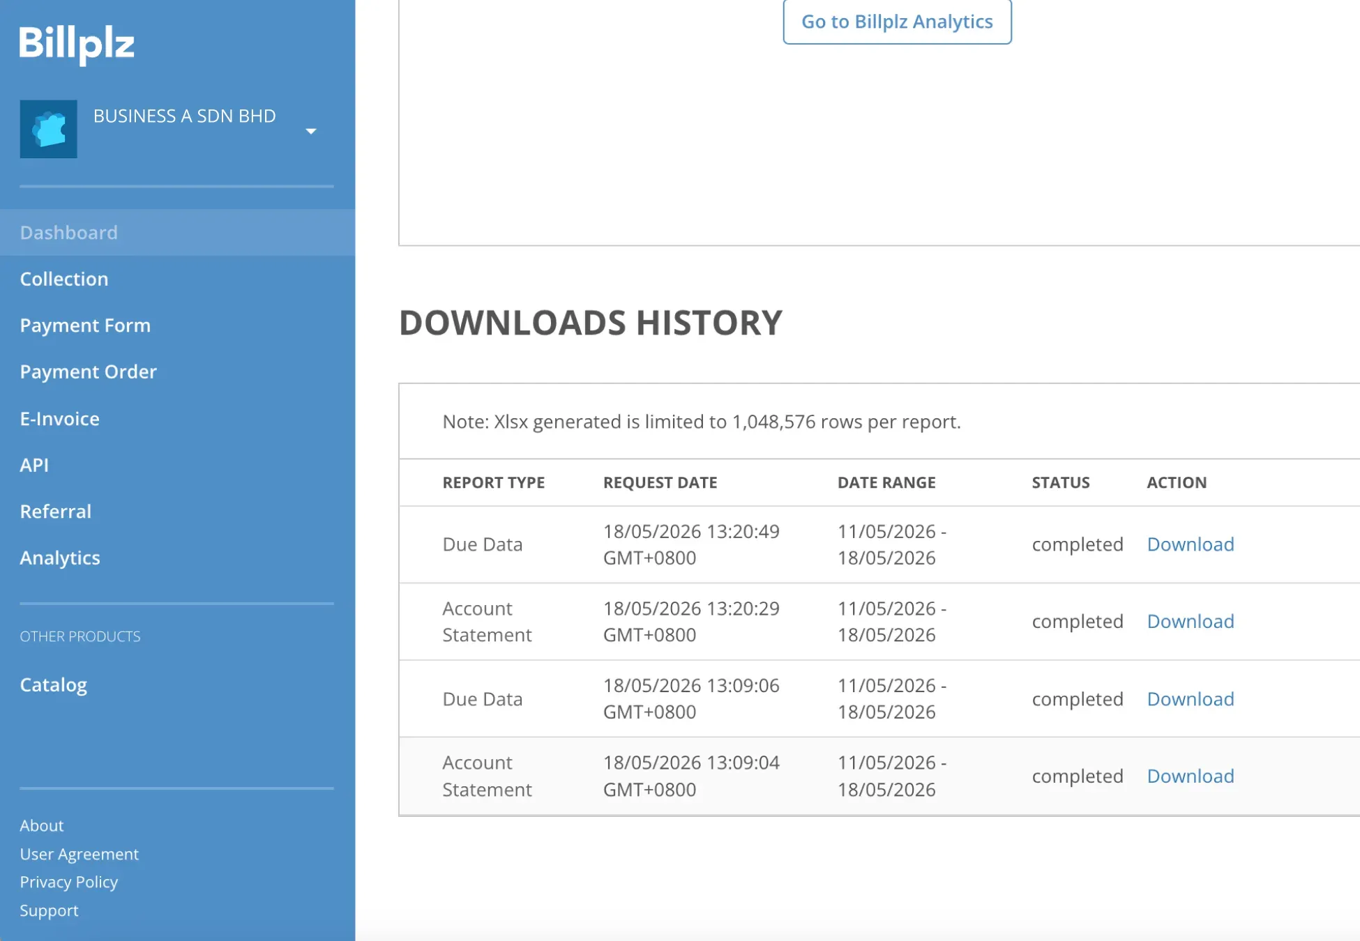
Task: Select BUSINESS A SDN BHD account name
Action: tap(185, 116)
